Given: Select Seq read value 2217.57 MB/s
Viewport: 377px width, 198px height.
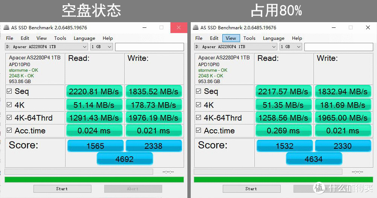Looking at the screenshot, I should point(283,91).
